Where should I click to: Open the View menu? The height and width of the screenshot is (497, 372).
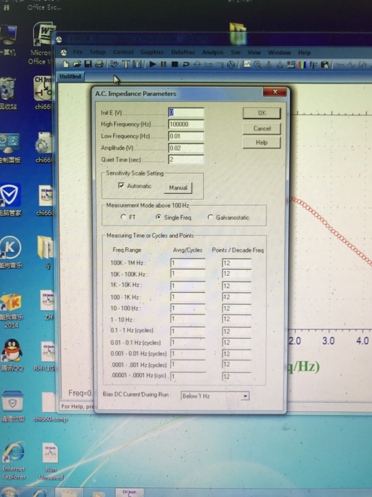pyautogui.click(x=254, y=52)
